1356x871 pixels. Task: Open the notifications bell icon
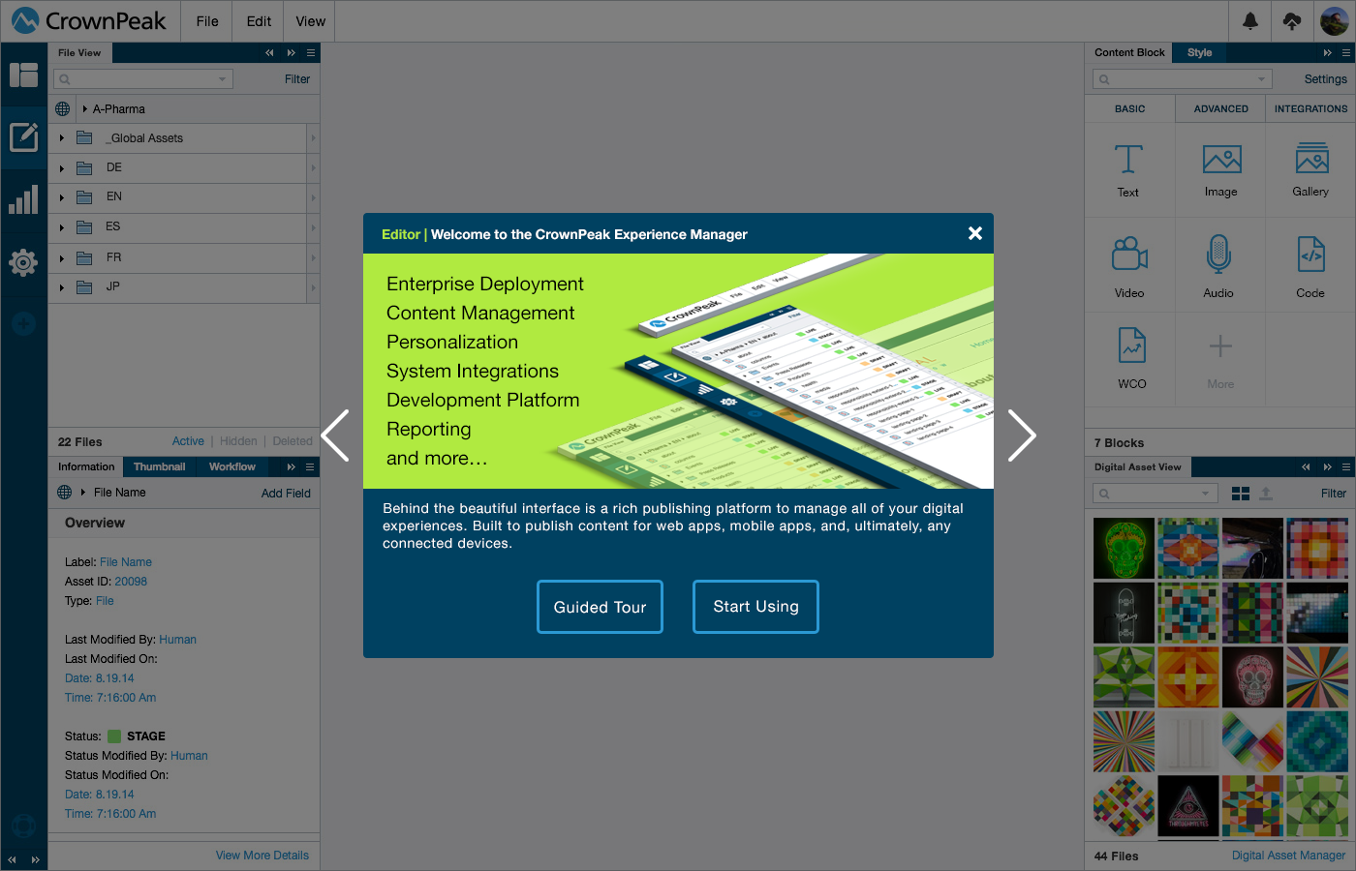point(1250,20)
